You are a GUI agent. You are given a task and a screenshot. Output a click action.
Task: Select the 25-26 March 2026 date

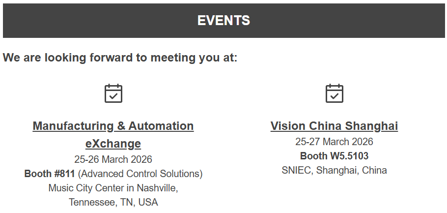tap(113, 159)
